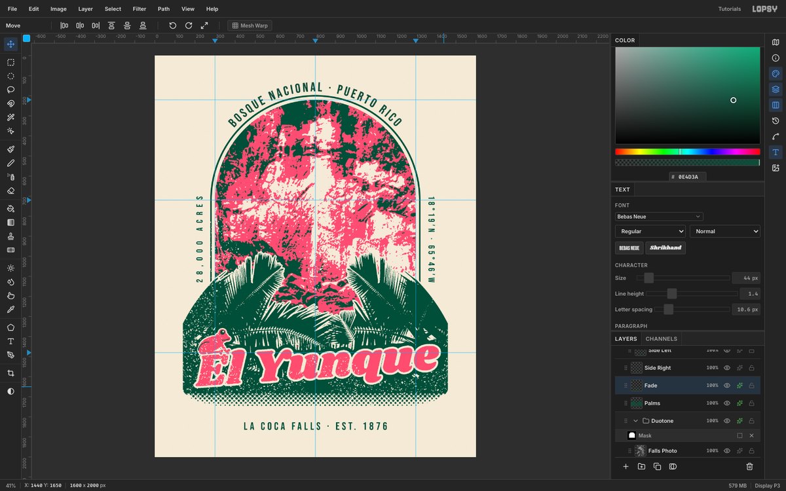The image size is (786, 491).
Task: Open the Info panel icon
Action: [776, 58]
